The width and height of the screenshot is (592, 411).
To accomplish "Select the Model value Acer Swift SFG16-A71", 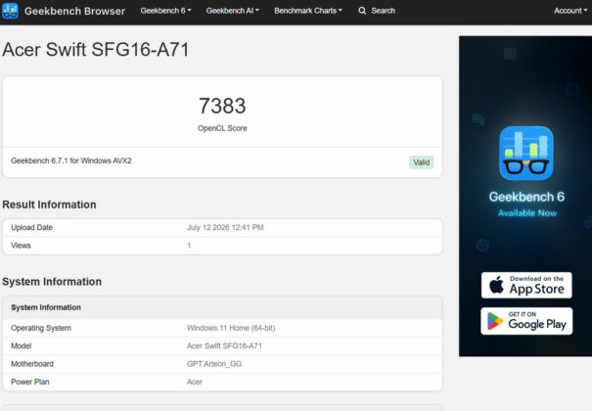I will pyautogui.click(x=224, y=346).
